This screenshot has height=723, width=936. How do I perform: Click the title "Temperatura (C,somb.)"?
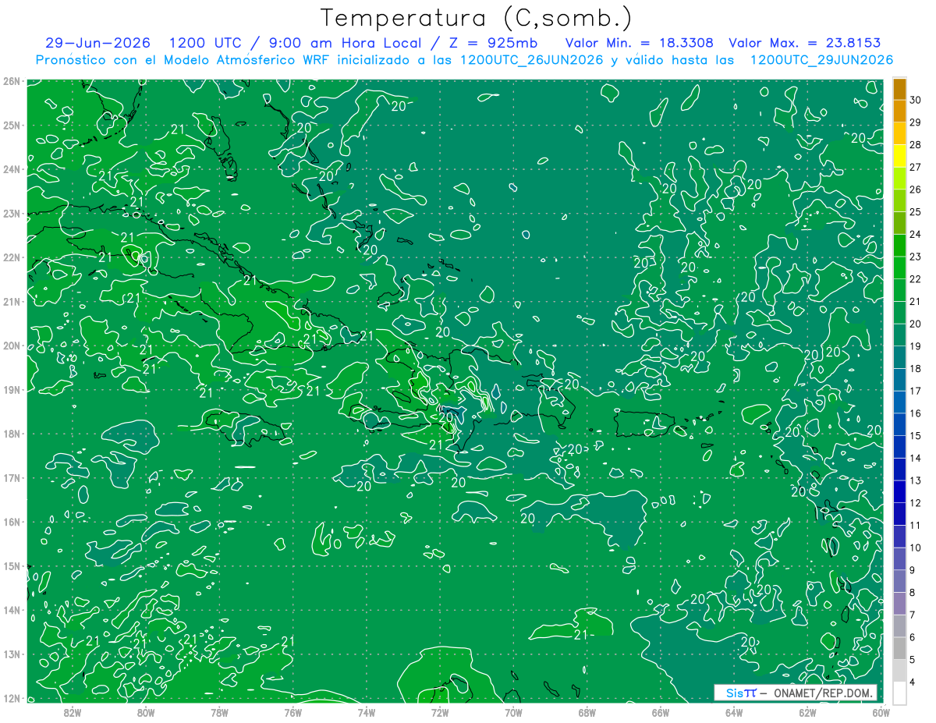coord(477,19)
